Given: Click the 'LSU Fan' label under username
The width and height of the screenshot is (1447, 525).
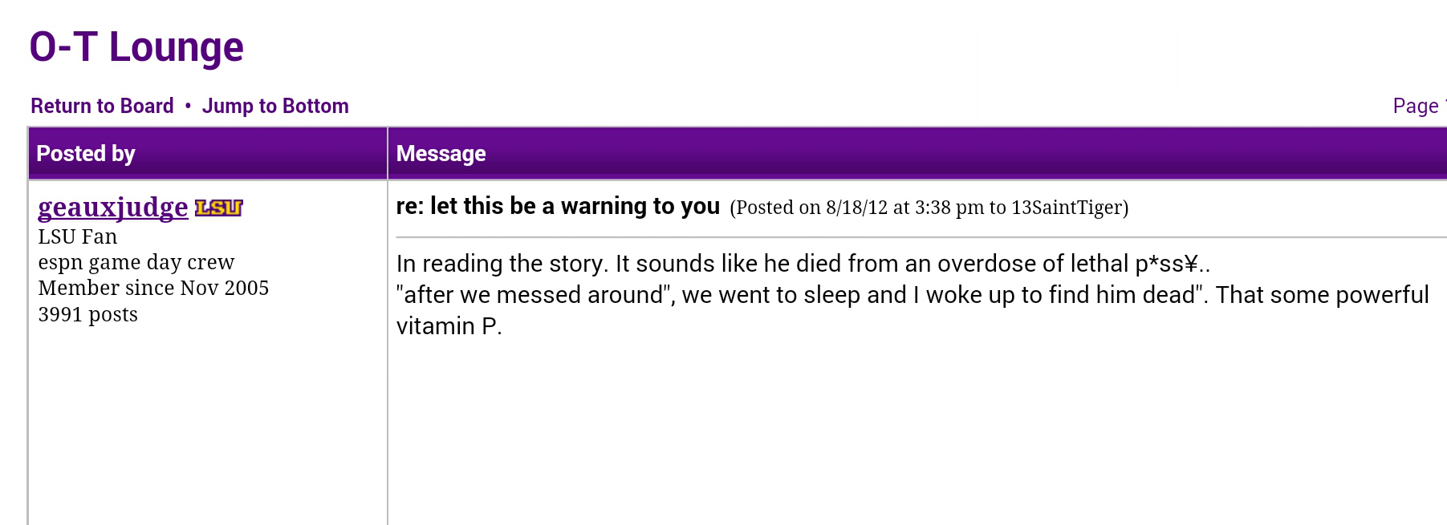Looking at the screenshot, I should click(x=78, y=236).
